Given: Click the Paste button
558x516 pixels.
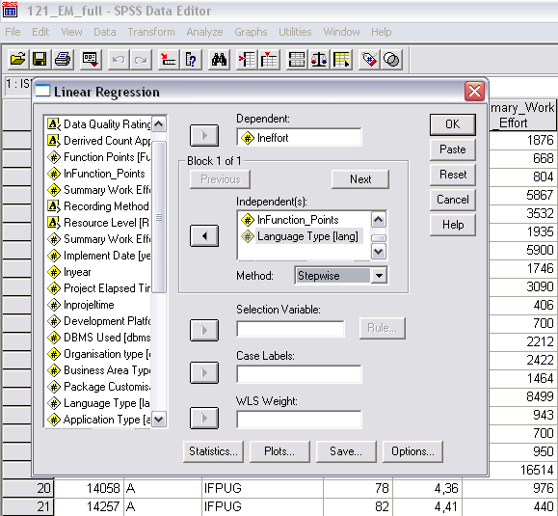Looking at the screenshot, I should (453, 149).
